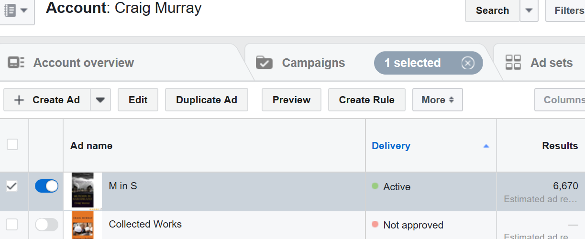
Task: Open the More actions dropdown
Action: pyautogui.click(x=437, y=100)
